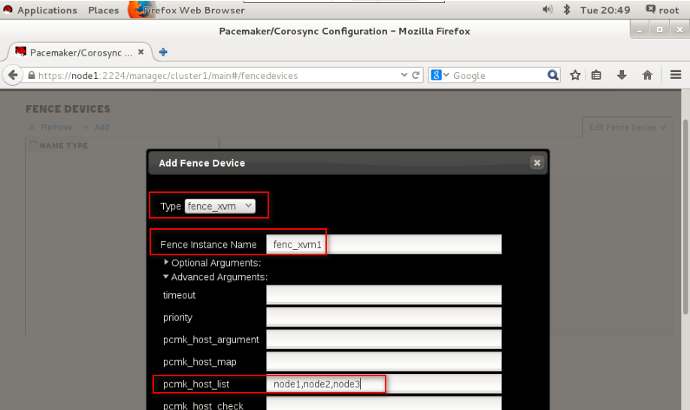Click the chat icon beside root
690x410 pixels.
650,9
